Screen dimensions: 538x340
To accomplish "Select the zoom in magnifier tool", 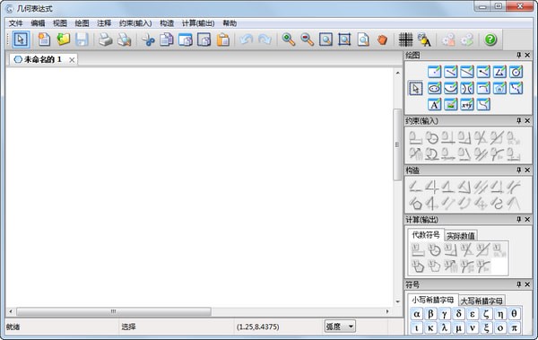I will pyautogui.click(x=288, y=39).
